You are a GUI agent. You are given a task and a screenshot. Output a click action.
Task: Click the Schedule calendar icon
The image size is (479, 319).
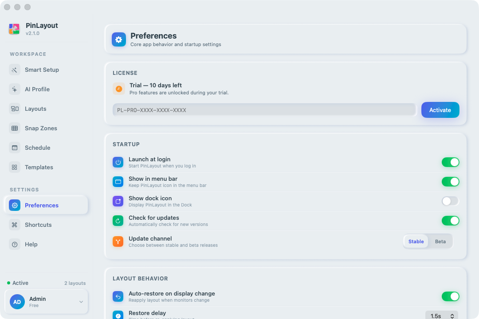tap(14, 148)
